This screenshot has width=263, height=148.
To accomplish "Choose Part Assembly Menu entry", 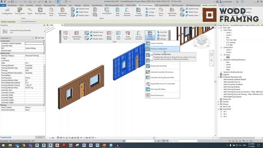I will click(162, 89).
